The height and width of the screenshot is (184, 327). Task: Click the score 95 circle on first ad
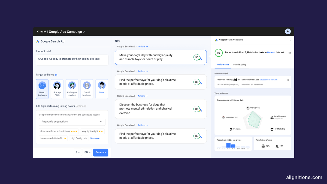197,57
